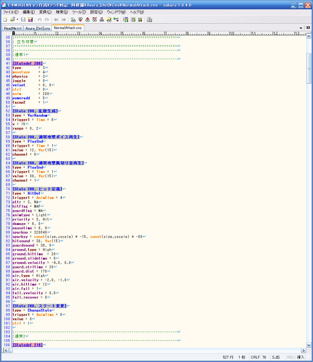Open the tab list dropdown arrow
Viewport: 313px width, 362px height.
(301, 28)
